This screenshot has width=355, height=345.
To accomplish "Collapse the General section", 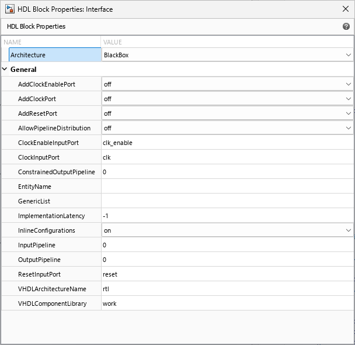I will [x=5, y=70].
